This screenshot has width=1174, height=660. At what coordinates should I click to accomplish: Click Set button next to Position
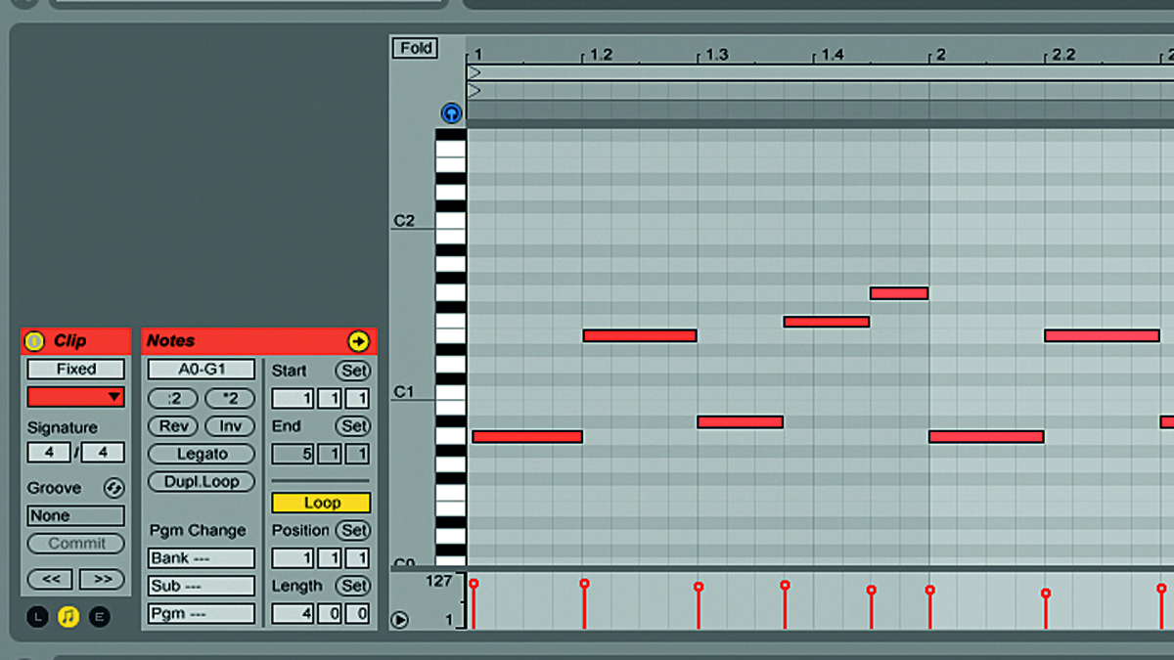point(353,530)
